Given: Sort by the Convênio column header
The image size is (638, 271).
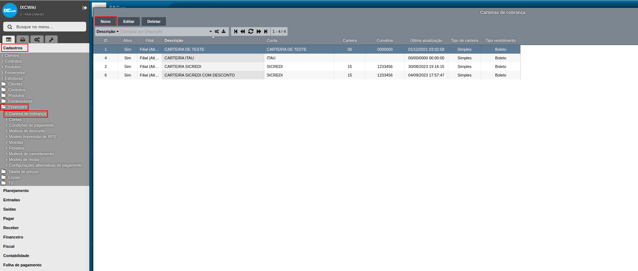Looking at the screenshot, I should [385, 40].
